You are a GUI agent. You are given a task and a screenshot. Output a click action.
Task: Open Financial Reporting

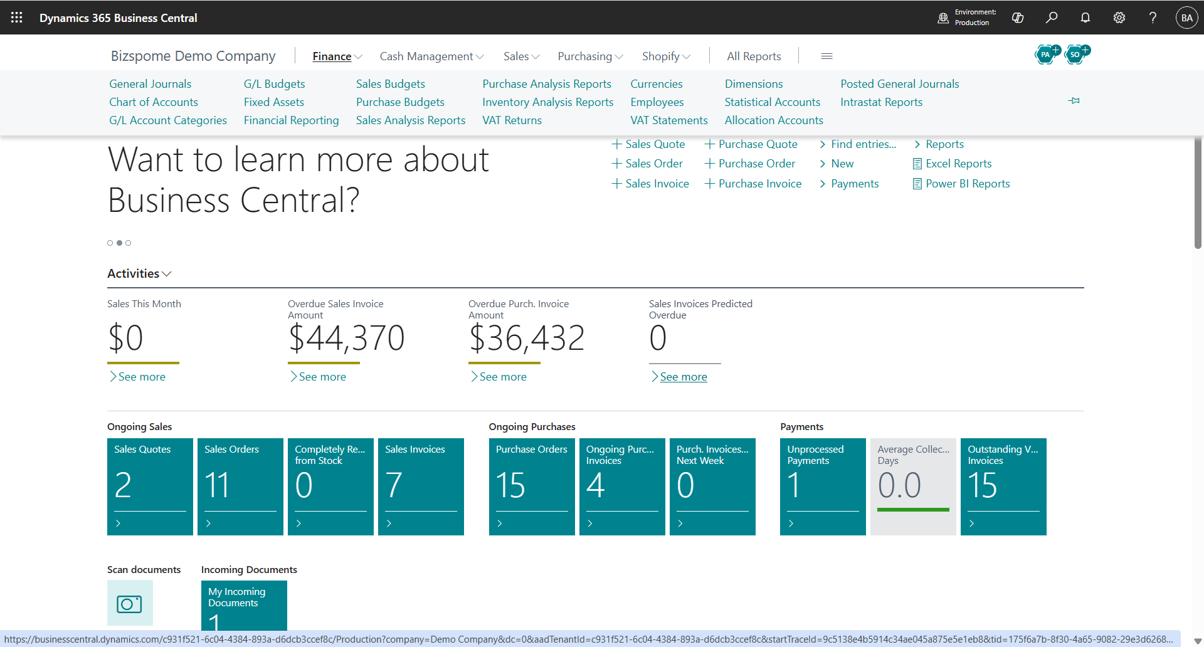click(x=292, y=120)
